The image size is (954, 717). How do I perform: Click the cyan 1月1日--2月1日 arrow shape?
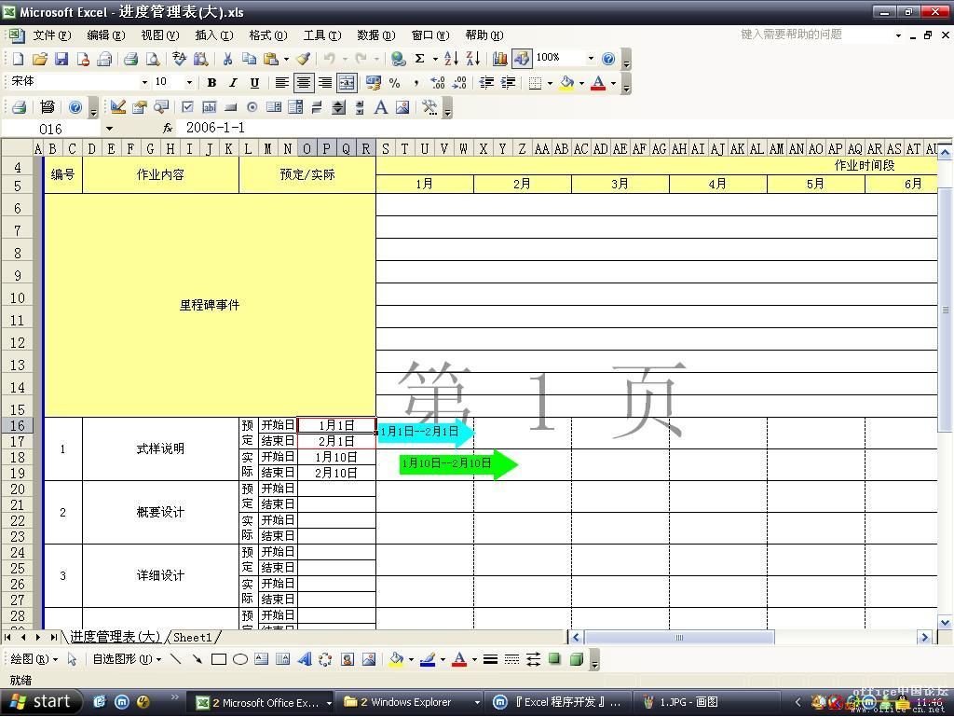point(426,432)
